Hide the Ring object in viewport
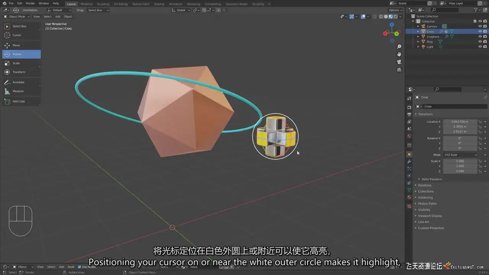 pos(480,42)
